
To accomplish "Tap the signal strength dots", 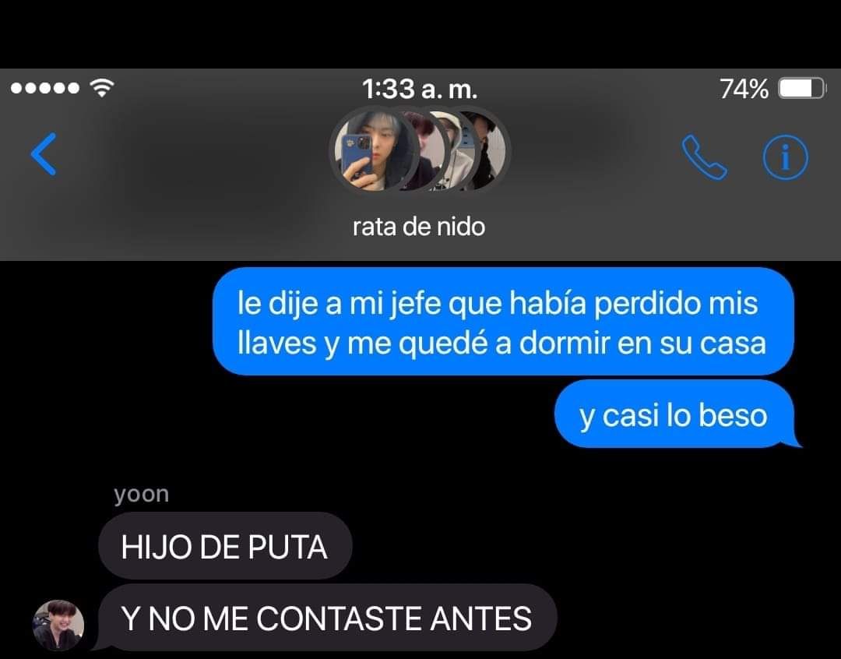I will click(45, 87).
